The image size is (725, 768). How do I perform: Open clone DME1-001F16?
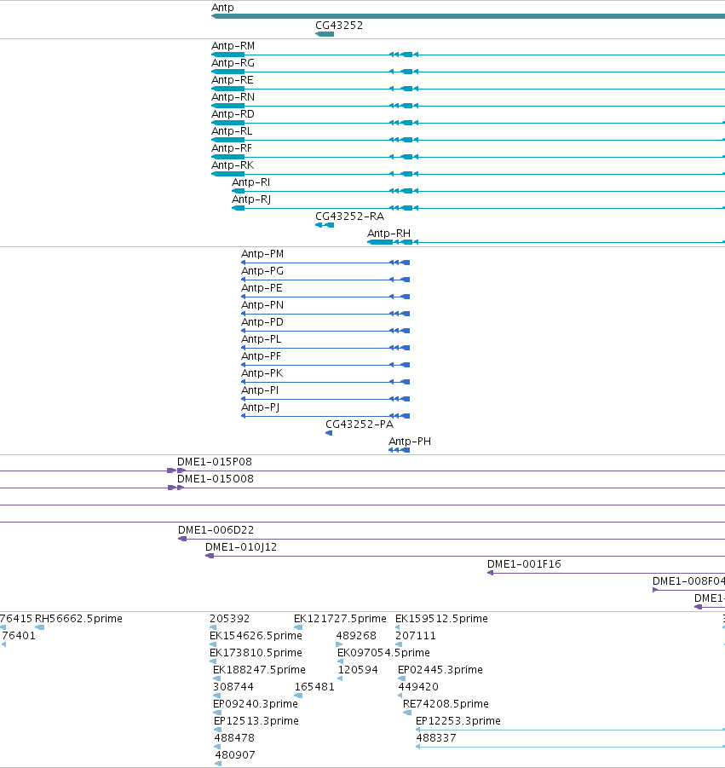coord(524,564)
